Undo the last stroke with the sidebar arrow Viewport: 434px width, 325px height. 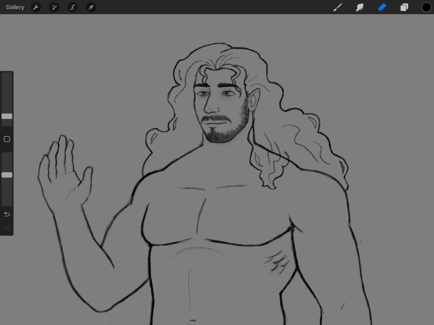[7, 214]
